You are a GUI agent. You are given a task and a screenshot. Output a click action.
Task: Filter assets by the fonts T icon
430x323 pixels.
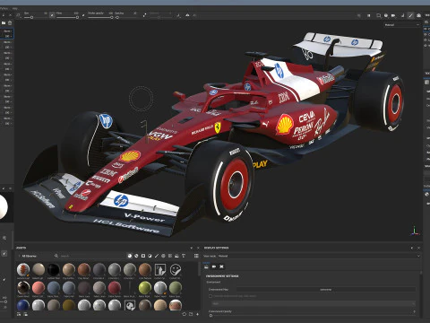coord(184,256)
